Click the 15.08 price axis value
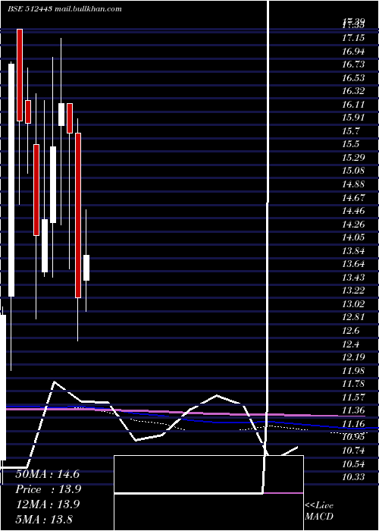379x531 pixels. click(x=353, y=171)
